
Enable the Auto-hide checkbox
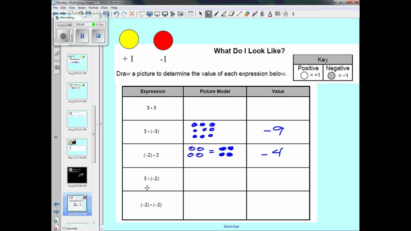pyautogui.click(x=64, y=228)
